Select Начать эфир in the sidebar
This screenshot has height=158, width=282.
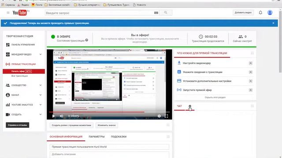coord(24,71)
